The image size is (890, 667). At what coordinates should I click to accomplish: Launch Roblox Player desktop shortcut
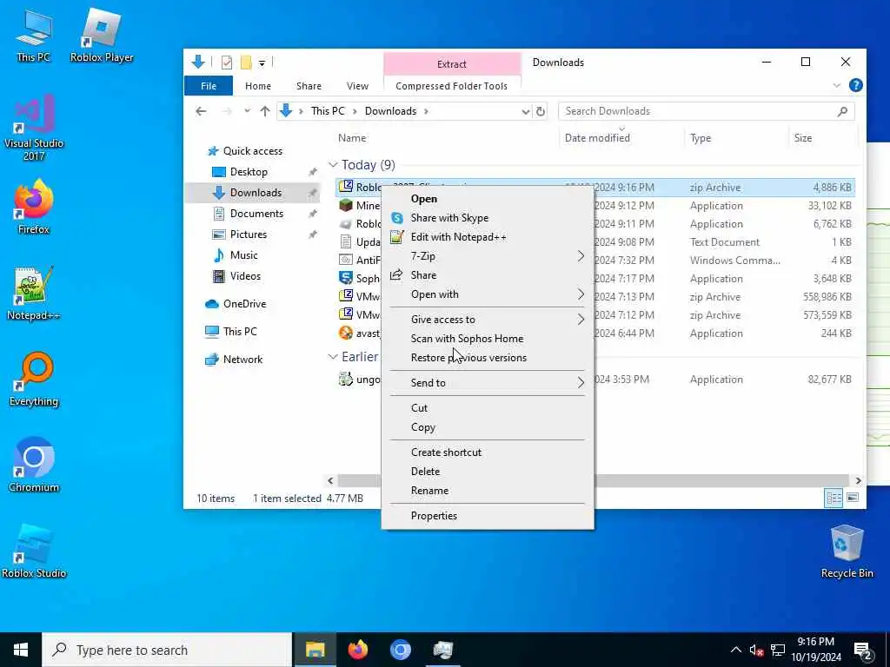[102, 35]
